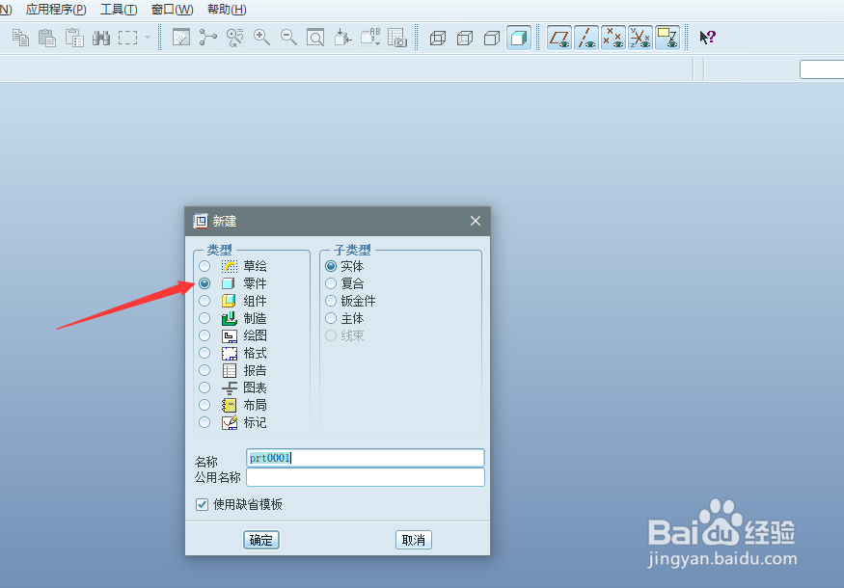844x588 pixels.
Task: Select the 制造 type radio button
Action: coord(204,318)
